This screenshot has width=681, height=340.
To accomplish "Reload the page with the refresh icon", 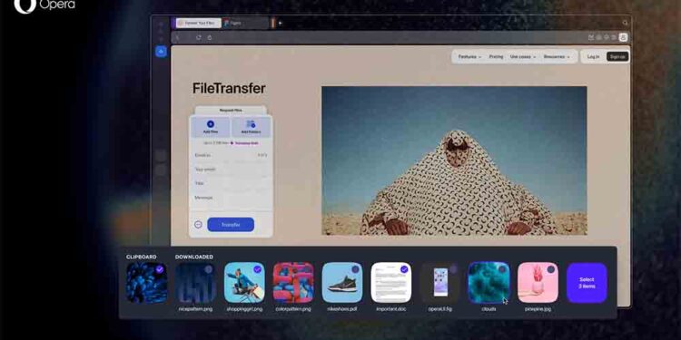I will 199,38.
